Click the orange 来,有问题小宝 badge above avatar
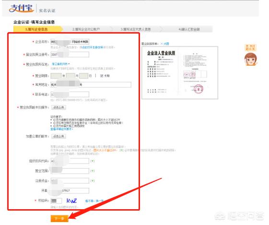This screenshot has width=269, height=225. (250, 47)
